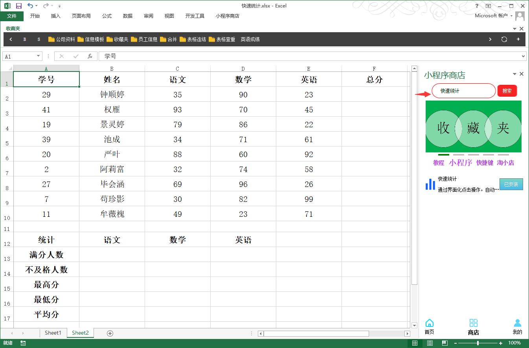Click the 快速统计 bar chart icon

click(x=430, y=184)
